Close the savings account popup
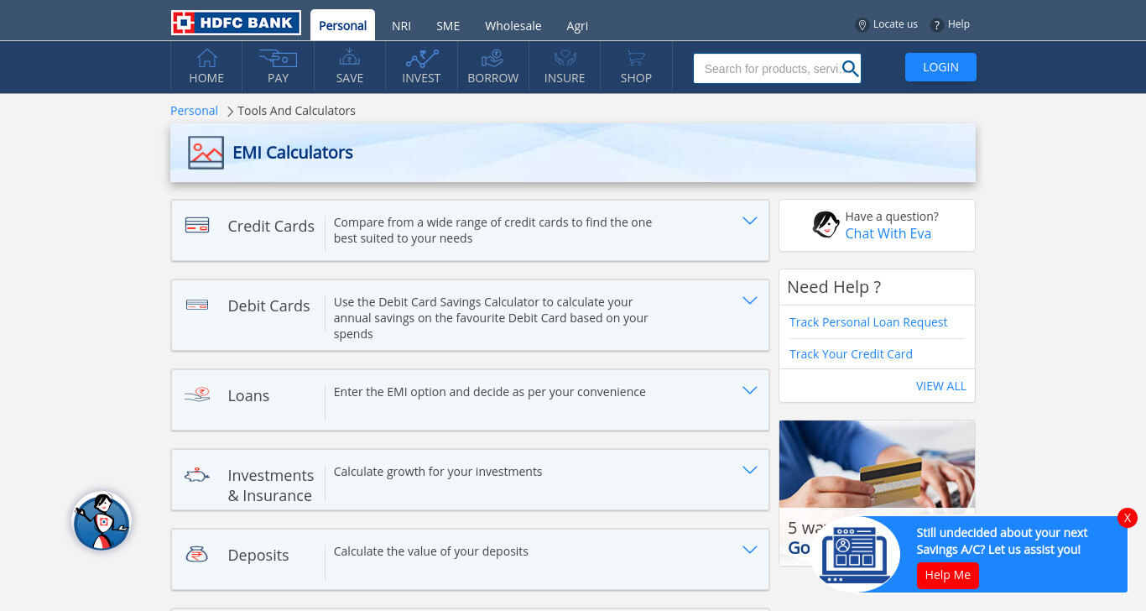The width and height of the screenshot is (1146, 611). (1128, 518)
